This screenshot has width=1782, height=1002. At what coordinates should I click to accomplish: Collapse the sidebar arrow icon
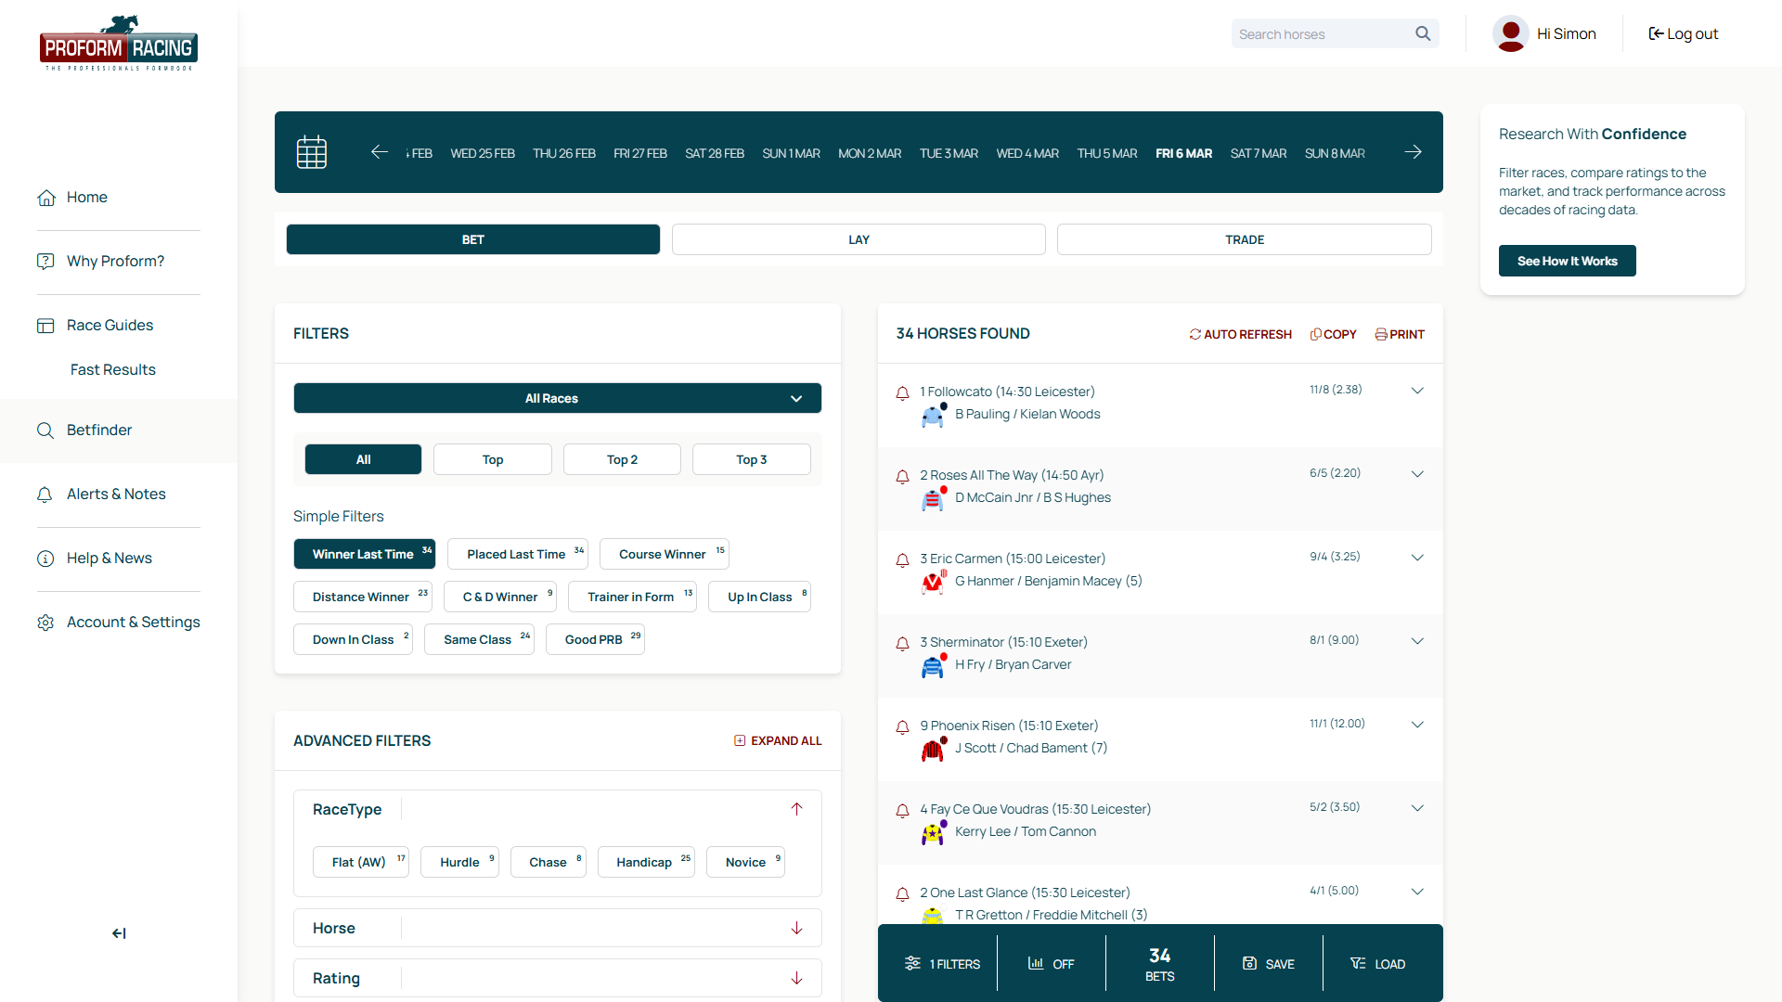(119, 933)
